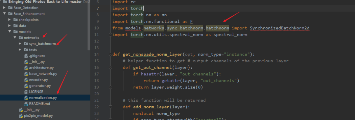Screen dimensions: 355x120
Task: Expand the sync_batchnorm folder arrow
Action: [20, 44]
